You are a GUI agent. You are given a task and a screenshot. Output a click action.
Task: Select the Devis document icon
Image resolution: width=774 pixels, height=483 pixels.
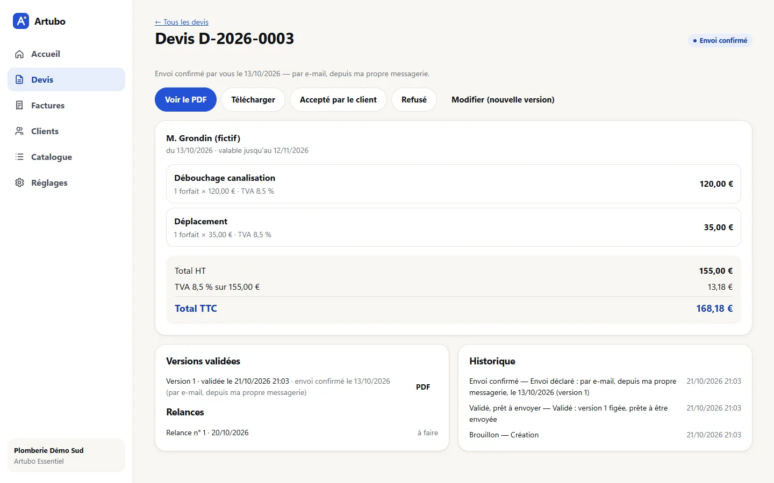click(19, 79)
